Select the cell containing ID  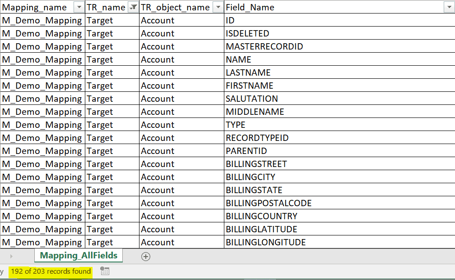(339, 20)
